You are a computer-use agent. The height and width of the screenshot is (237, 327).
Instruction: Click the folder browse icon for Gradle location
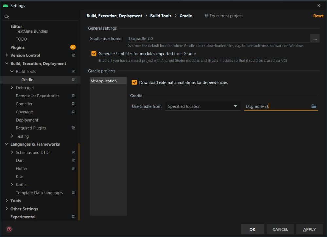314,106
